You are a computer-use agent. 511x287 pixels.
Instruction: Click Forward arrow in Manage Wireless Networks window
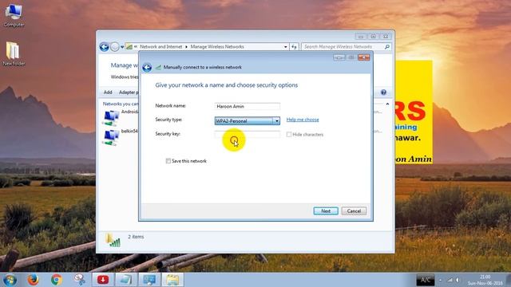[x=115, y=47]
